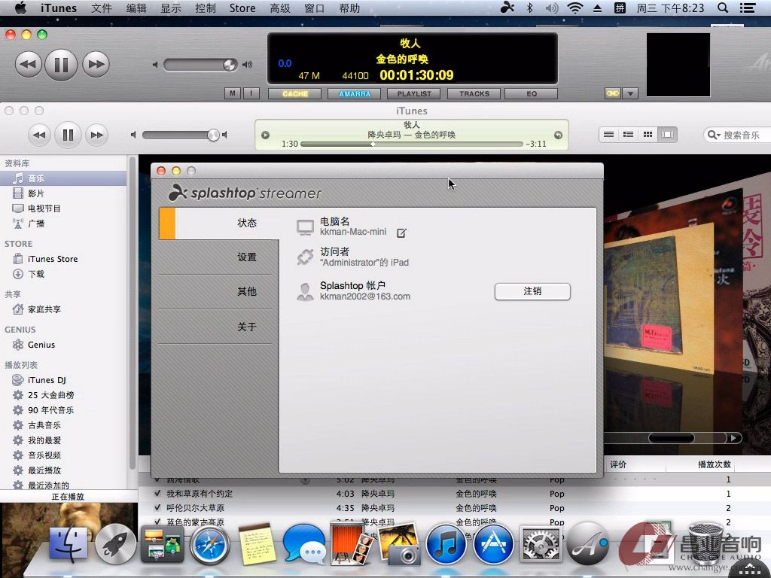
Task: Click the Cover Flow scrollbar right arrow
Action: coord(733,438)
